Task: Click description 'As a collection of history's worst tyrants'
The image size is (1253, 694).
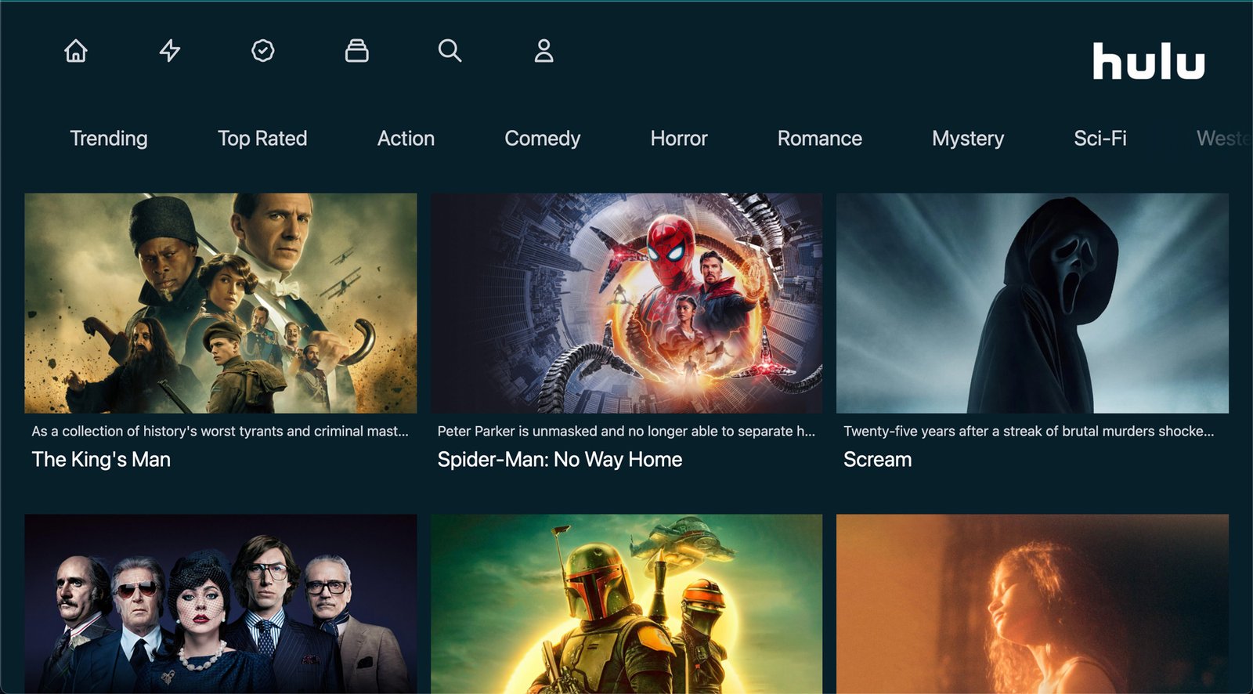Action: pos(220,432)
